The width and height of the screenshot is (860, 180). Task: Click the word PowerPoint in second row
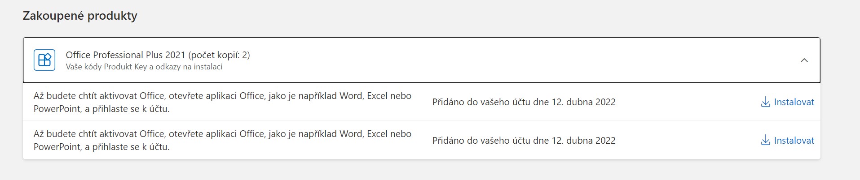point(57,147)
